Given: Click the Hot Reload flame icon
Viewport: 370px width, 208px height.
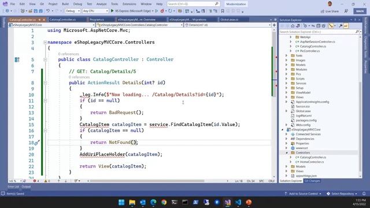Looking at the screenshot, I should 162,11.
